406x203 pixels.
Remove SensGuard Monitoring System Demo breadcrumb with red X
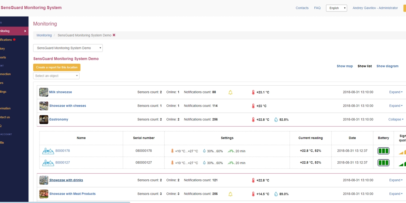pos(114,35)
